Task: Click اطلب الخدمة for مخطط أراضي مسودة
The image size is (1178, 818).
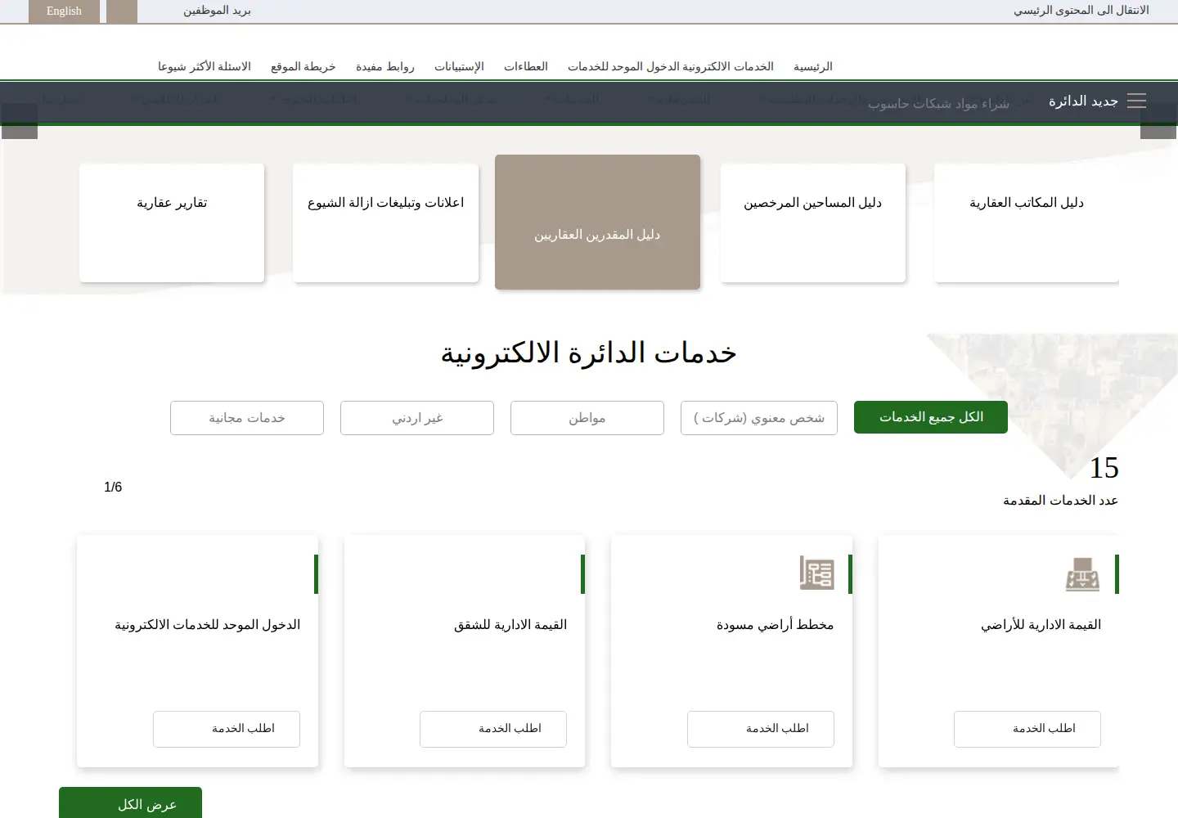Action: [x=761, y=729]
